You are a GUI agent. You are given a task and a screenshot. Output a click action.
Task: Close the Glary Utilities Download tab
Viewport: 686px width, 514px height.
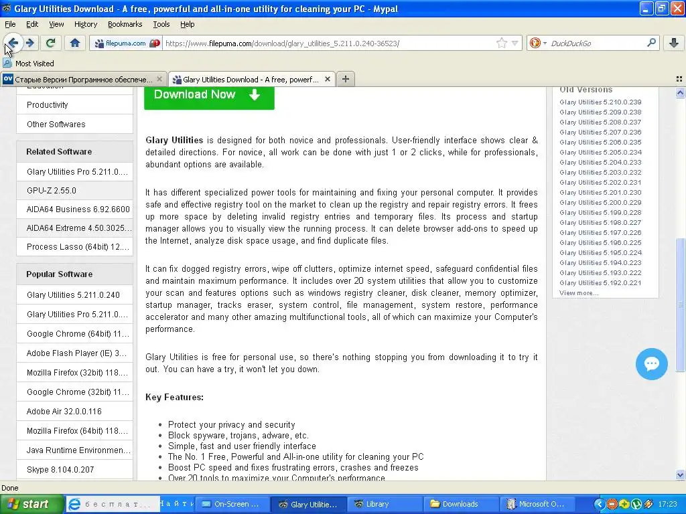point(327,80)
